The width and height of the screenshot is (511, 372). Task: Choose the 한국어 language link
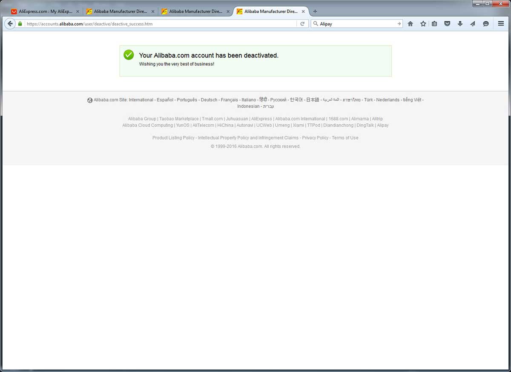tap(296, 100)
